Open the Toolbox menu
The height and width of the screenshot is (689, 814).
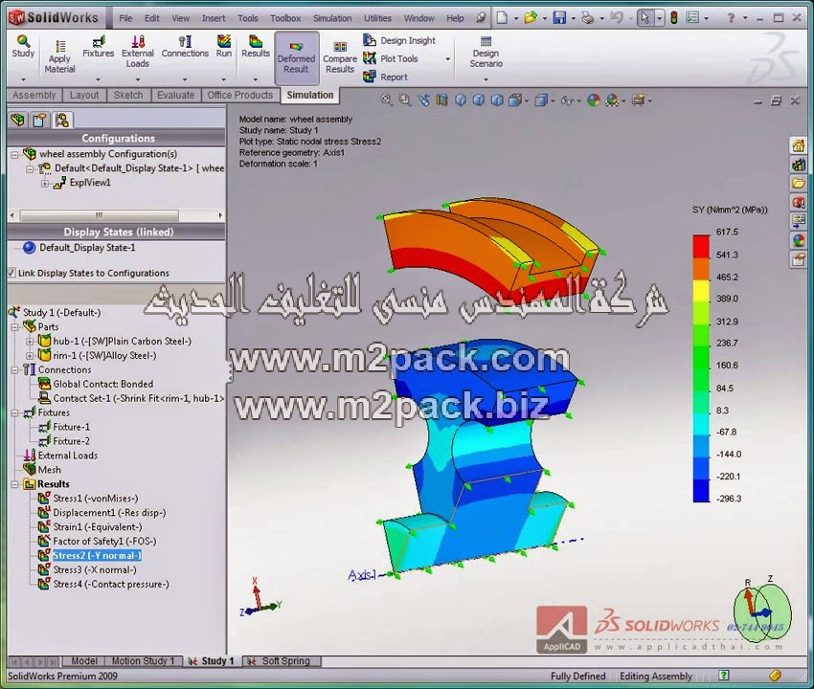(285, 18)
